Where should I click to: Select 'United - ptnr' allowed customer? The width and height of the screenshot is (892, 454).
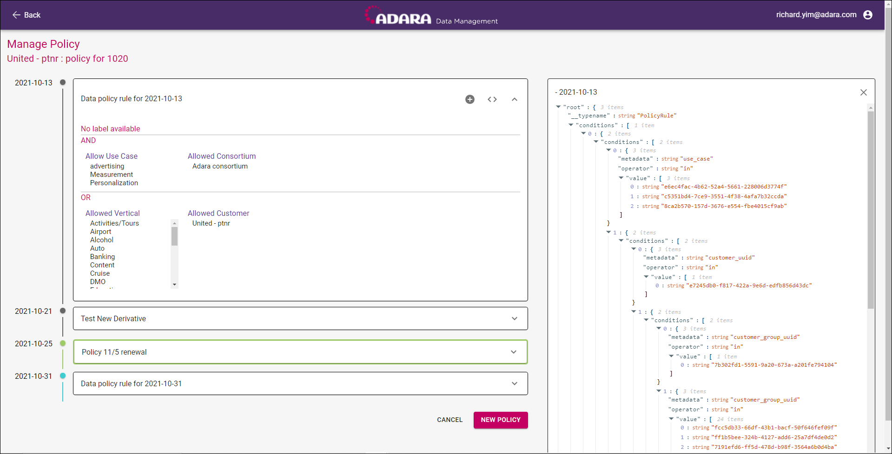click(211, 223)
